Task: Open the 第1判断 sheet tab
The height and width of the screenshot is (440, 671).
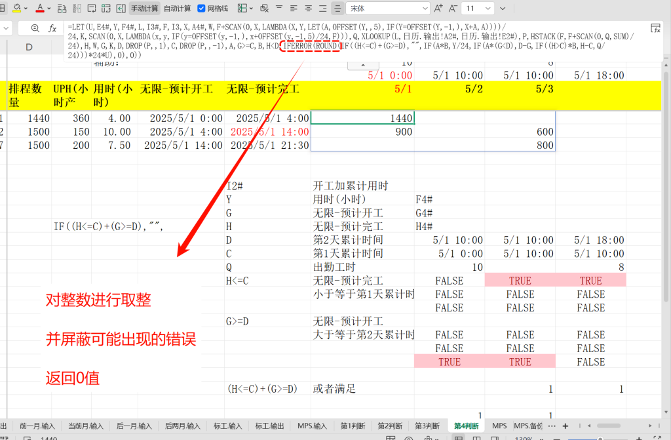Action: pos(353,426)
